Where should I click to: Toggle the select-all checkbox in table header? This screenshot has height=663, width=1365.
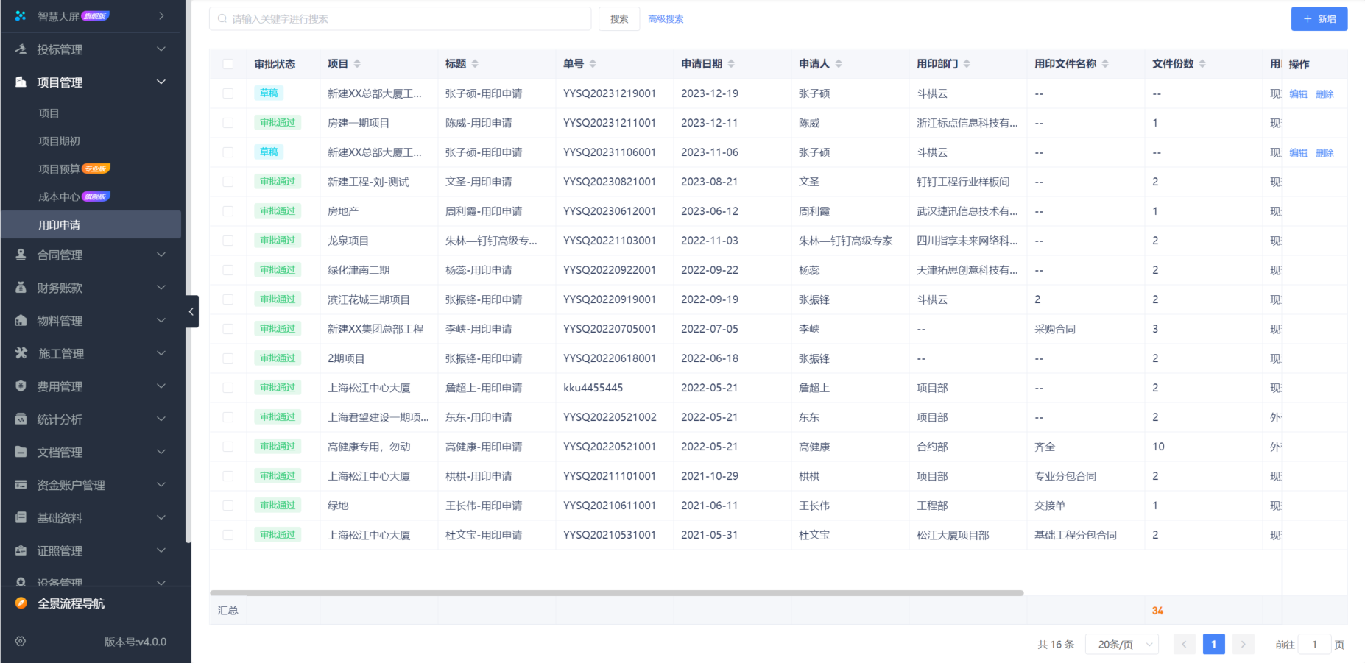click(x=228, y=64)
